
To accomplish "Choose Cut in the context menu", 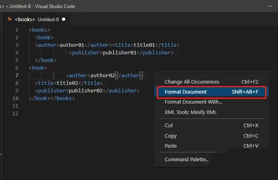I will point(169,126).
